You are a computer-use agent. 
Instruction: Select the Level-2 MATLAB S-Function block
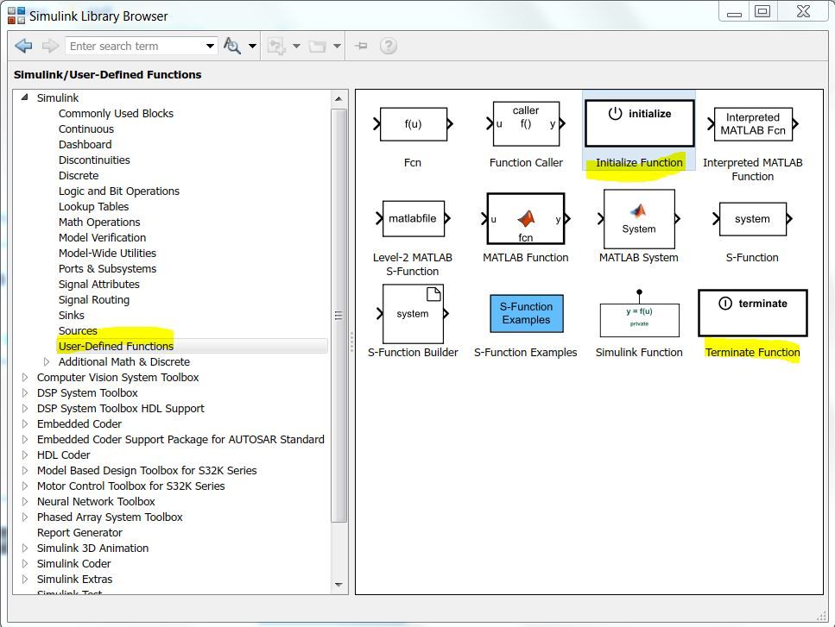(x=413, y=218)
